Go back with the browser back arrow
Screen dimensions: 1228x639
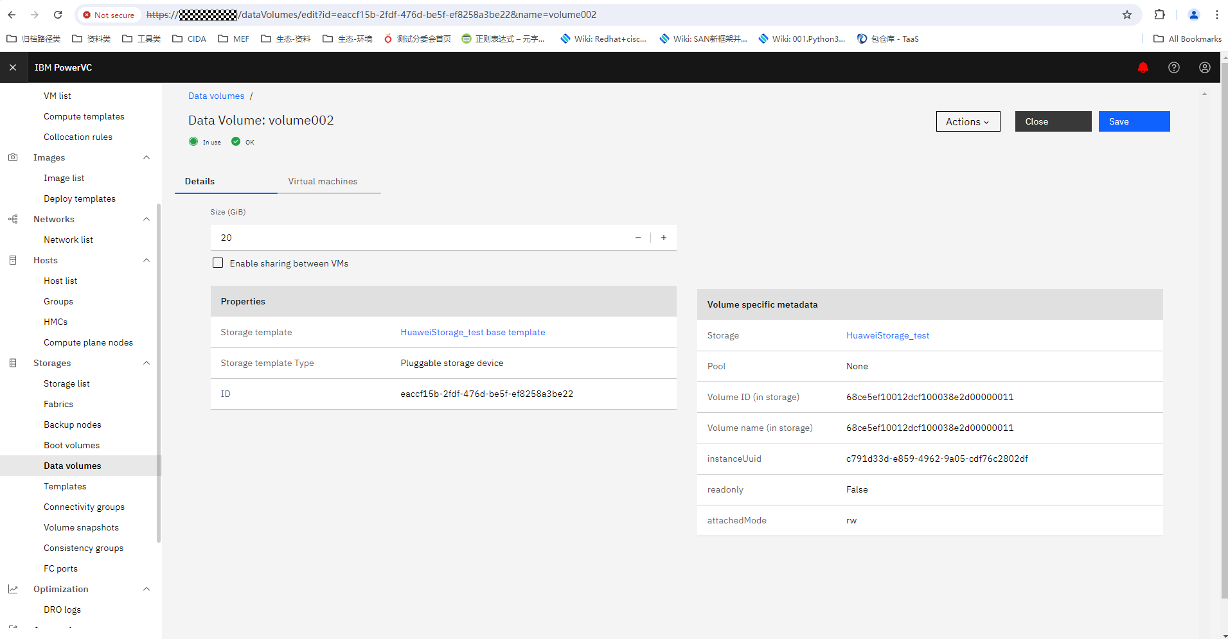click(x=12, y=15)
